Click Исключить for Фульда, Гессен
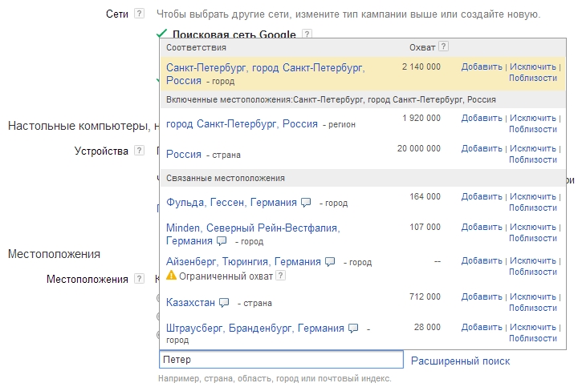 click(533, 196)
